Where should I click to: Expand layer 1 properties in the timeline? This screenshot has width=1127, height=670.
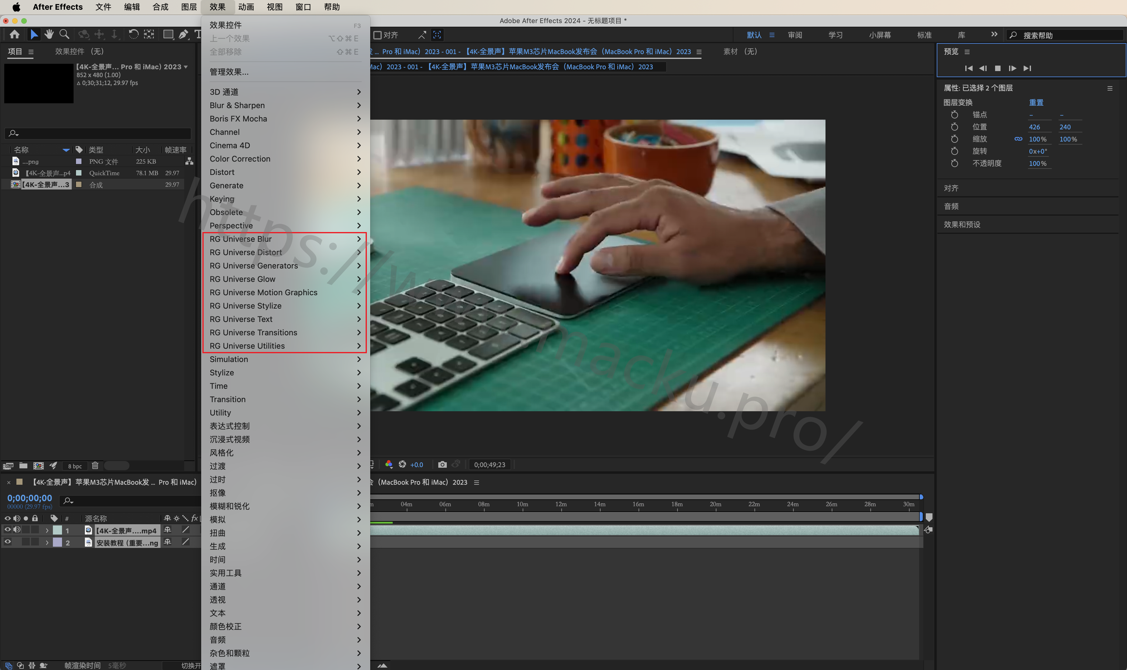(47, 531)
